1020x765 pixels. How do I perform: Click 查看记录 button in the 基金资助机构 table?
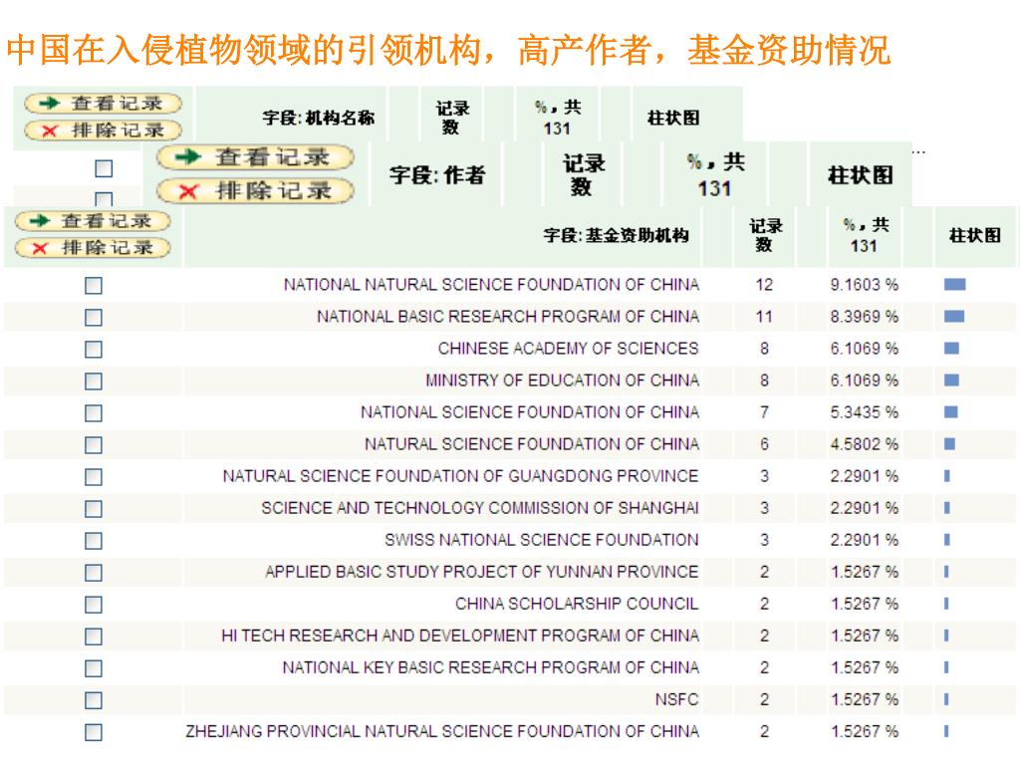point(93,221)
